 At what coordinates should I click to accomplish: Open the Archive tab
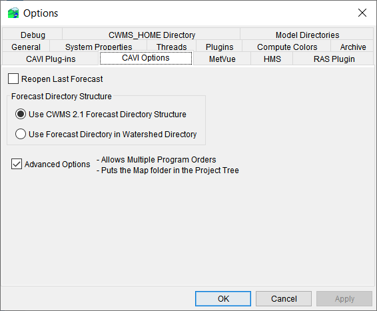353,47
